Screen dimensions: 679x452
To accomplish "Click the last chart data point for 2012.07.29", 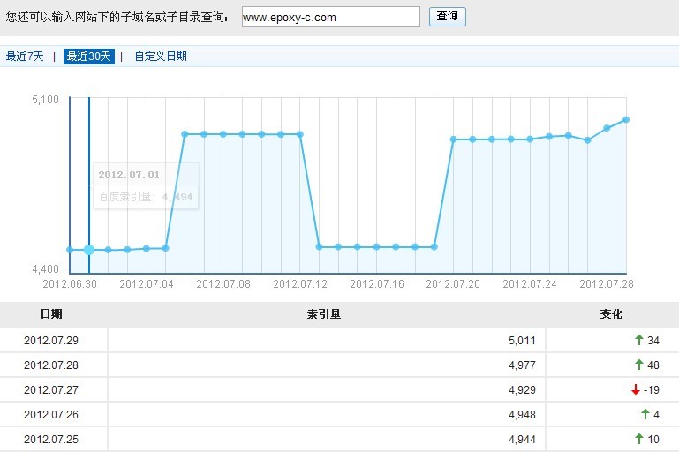I will (626, 119).
